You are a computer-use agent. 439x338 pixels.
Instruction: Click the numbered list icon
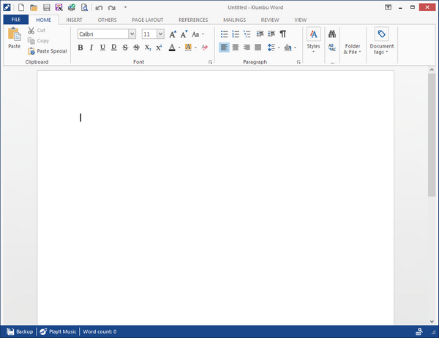(x=236, y=34)
